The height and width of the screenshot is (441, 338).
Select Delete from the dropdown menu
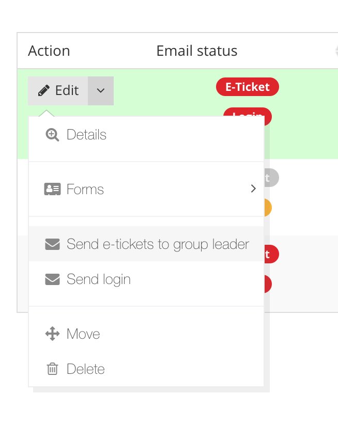coord(146,369)
